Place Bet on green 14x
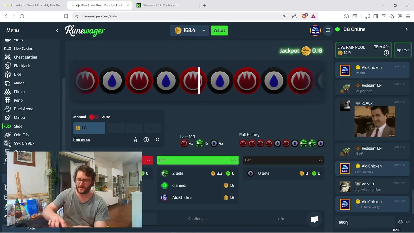Screen dimensions: 414x233 tap(198, 160)
